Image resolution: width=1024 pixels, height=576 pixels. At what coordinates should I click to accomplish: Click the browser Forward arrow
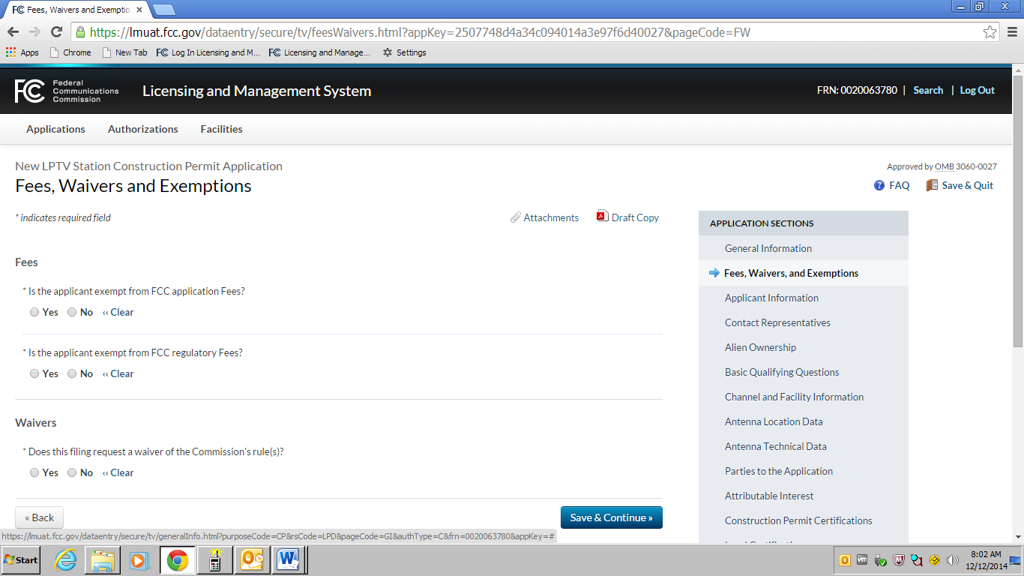pos(34,32)
